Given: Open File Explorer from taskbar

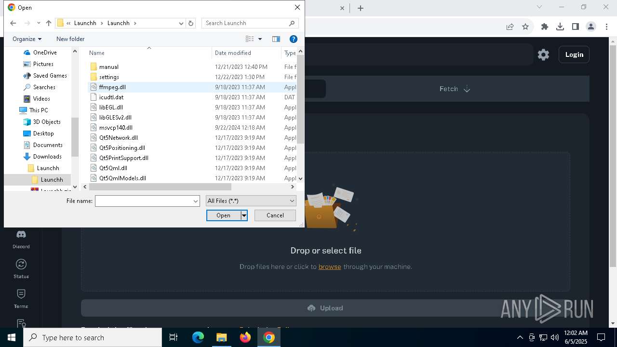Looking at the screenshot, I should [x=222, y=337].
